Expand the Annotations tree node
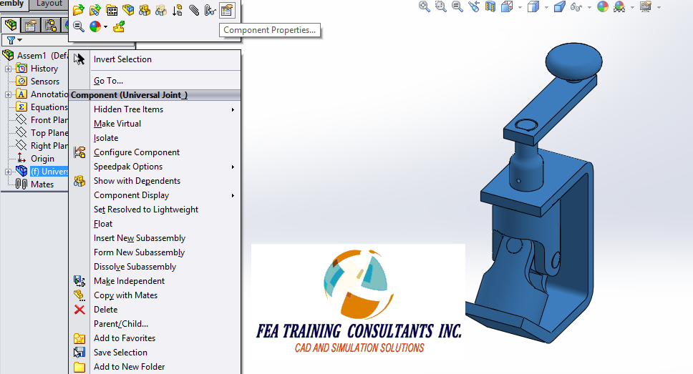 pyautogui.click(x=8, y=94)
